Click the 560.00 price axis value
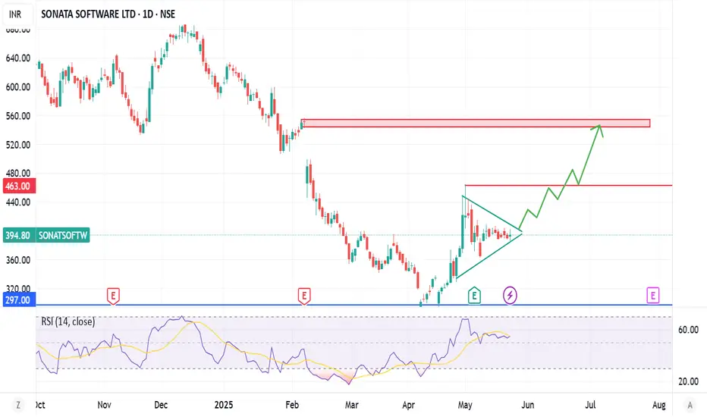This screenshot has height=417, width=707. point(18,116)
